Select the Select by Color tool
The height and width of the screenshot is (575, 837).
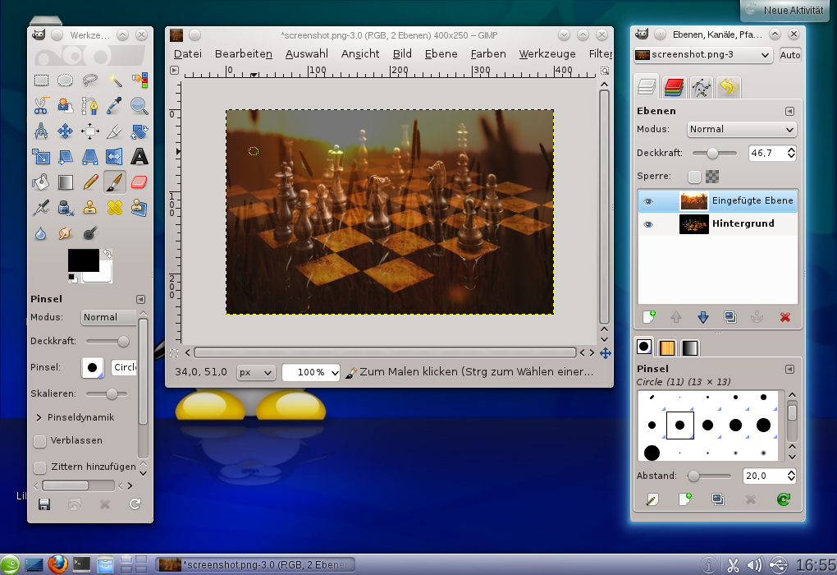(139, 80)
